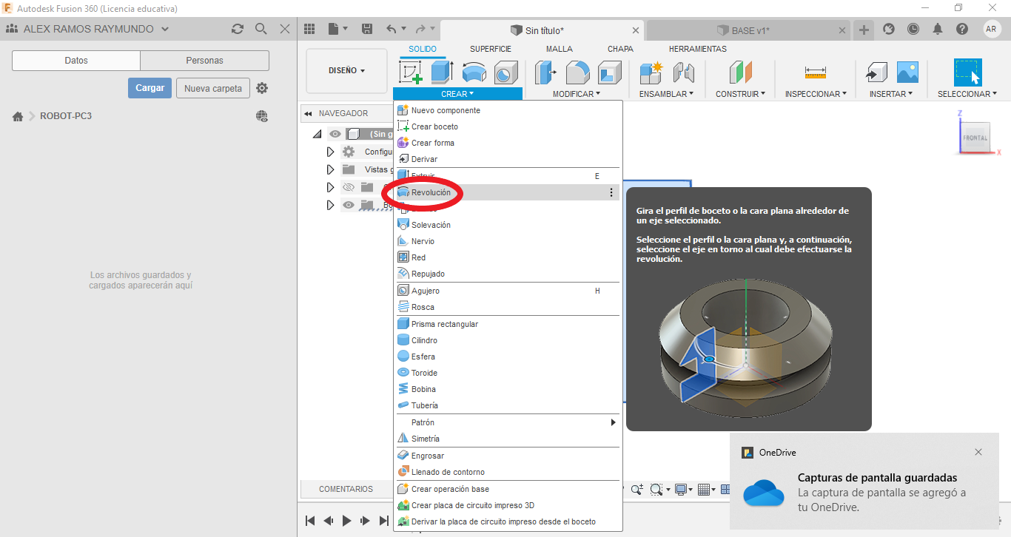1011x537 pixels.
Task: Click the Nueva carpeta button
Action: pos(213,88)
